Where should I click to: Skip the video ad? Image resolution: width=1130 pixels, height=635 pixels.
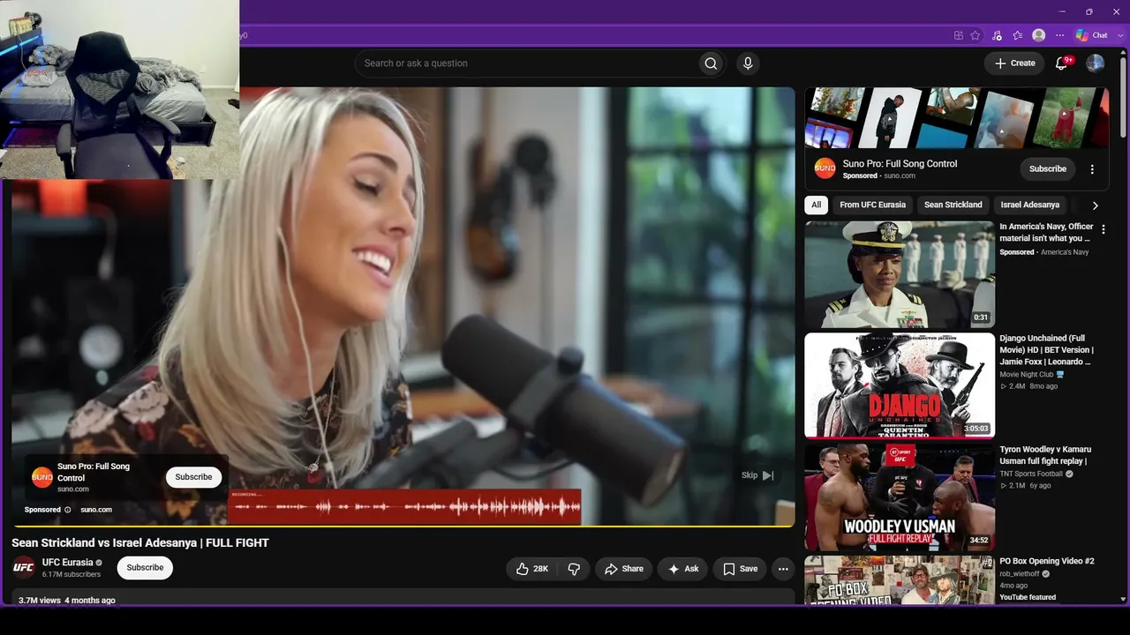pyautogui.click(x=757, y=475)
